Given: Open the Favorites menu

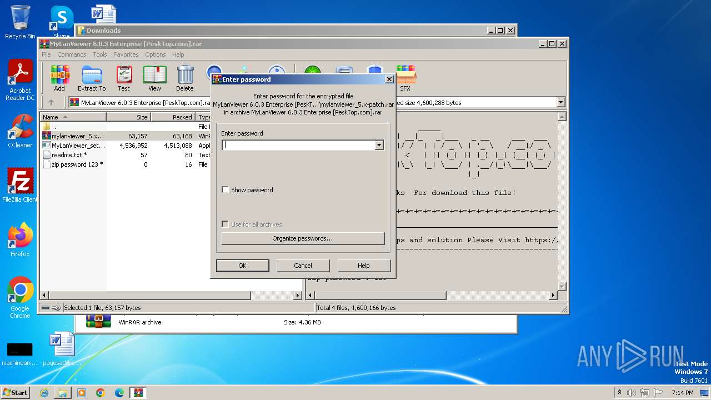Looking at the screenshot, I should 126,54.
